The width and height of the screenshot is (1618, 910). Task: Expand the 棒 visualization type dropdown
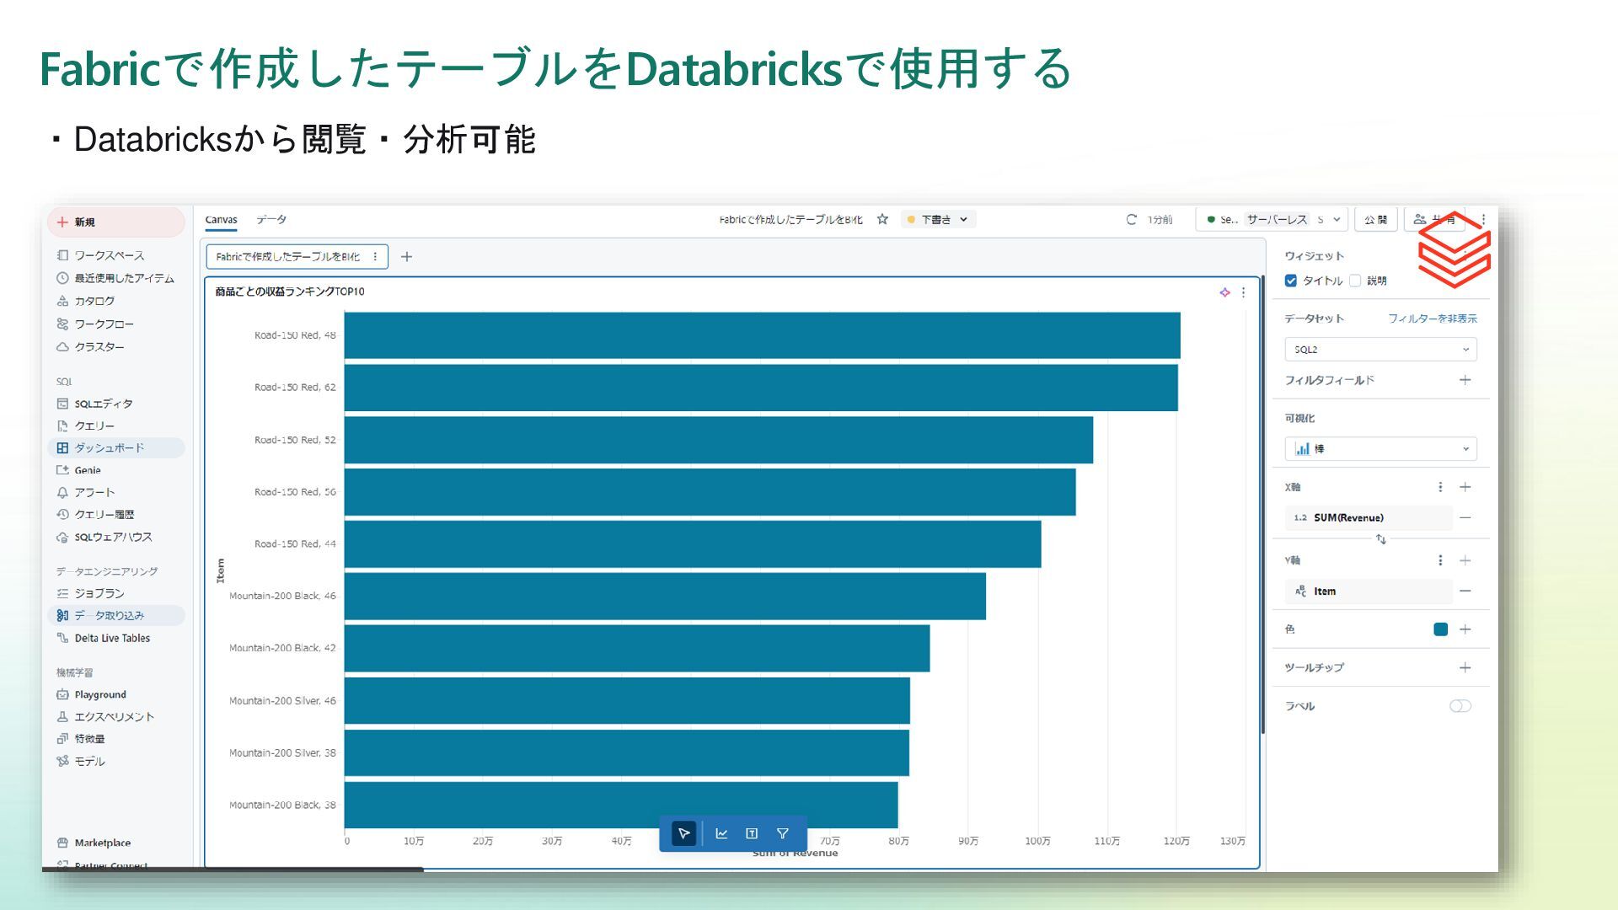pos(1380,449)
